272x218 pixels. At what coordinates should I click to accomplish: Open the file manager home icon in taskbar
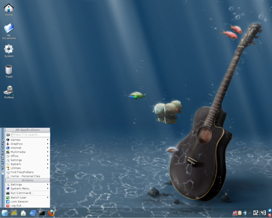pyautogui.click(x=23, y=213)
